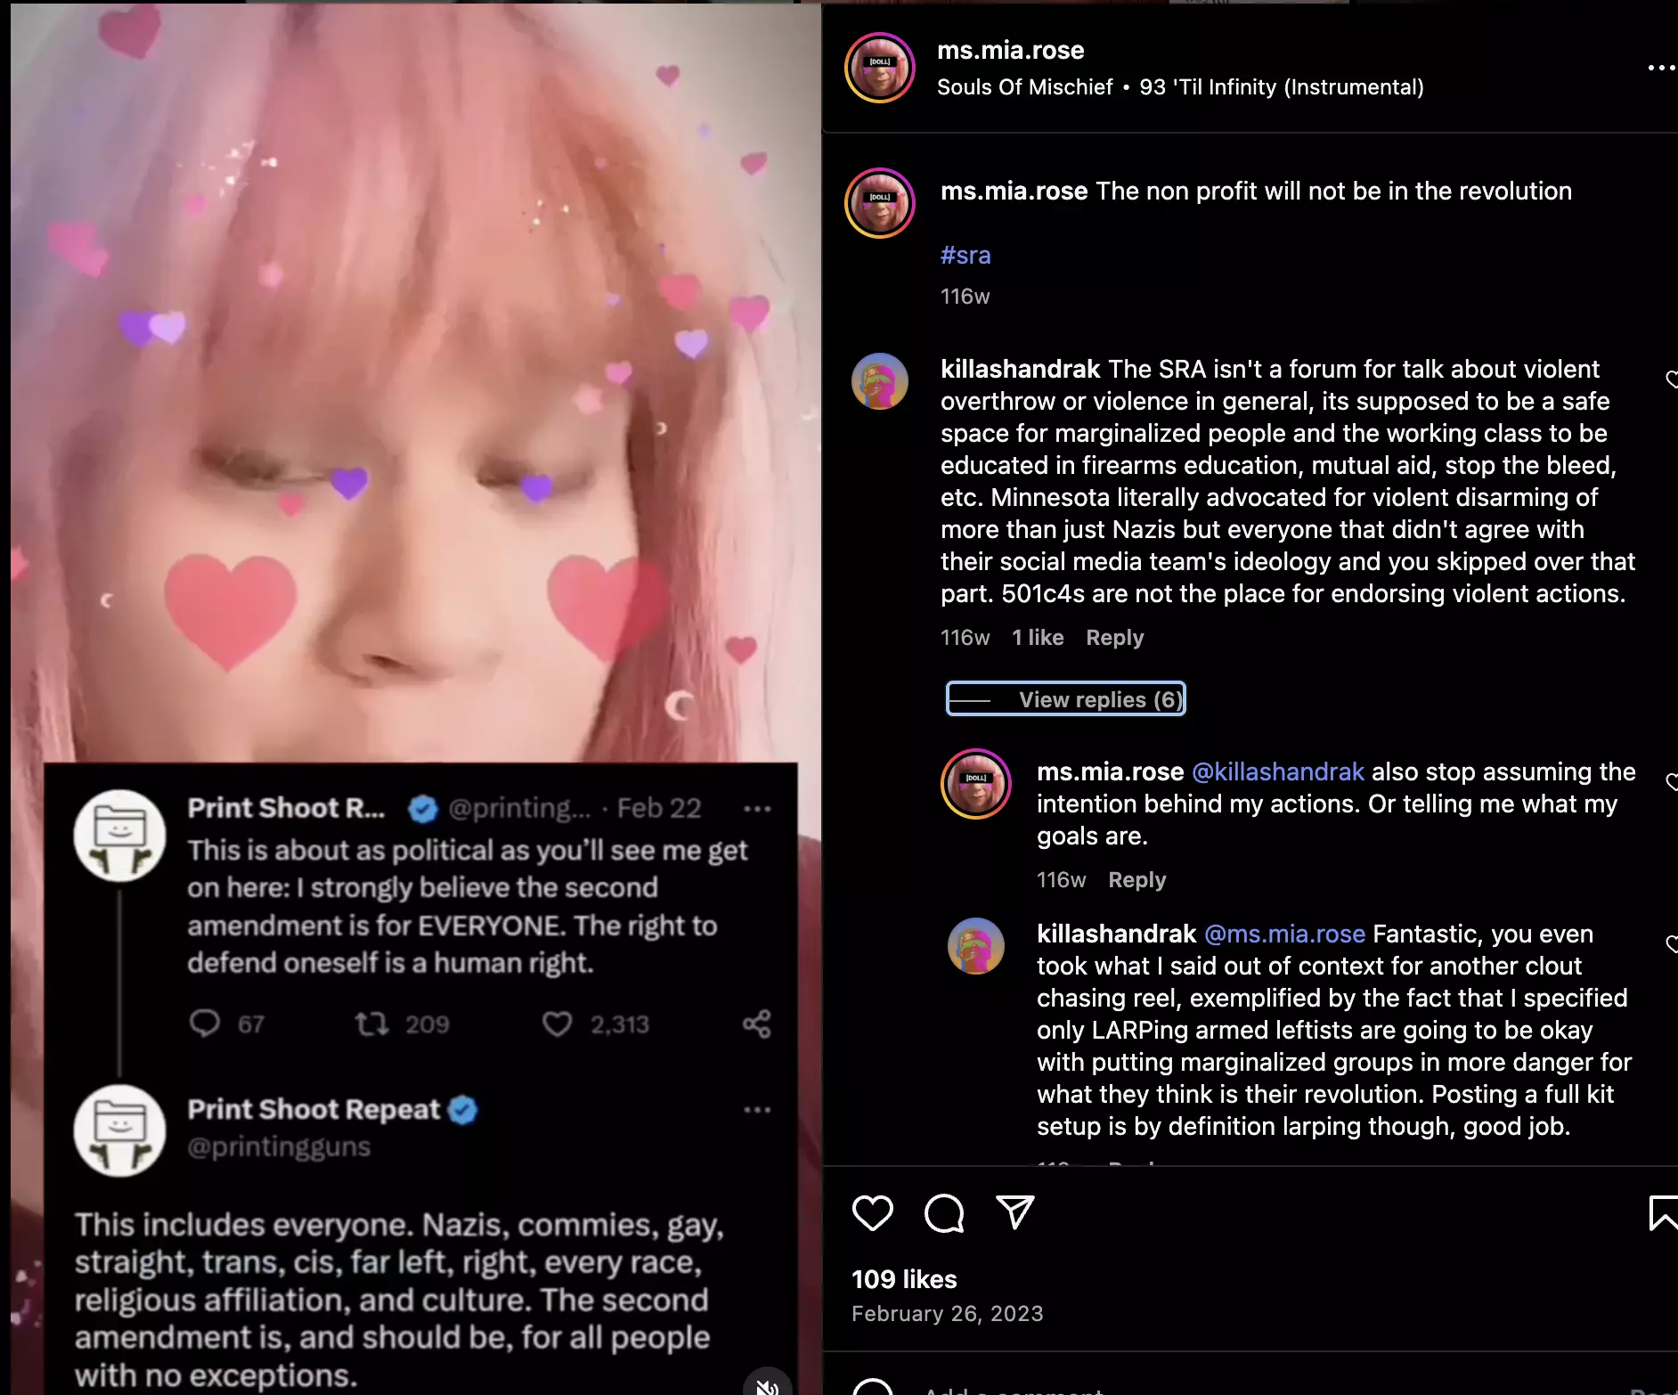
Task: Like the post with the heart icon
Action: point(872,1212)
